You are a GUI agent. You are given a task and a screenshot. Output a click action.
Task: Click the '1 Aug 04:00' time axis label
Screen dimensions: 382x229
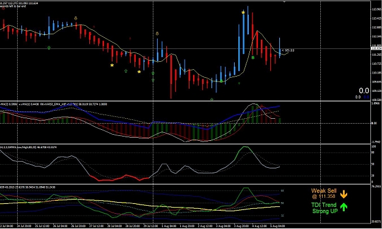pos(169,227)
